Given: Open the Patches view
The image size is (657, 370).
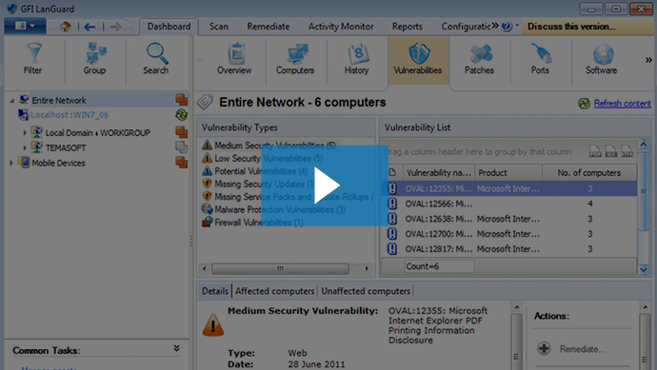Looking at the screenshot, I should pos(479,59).
